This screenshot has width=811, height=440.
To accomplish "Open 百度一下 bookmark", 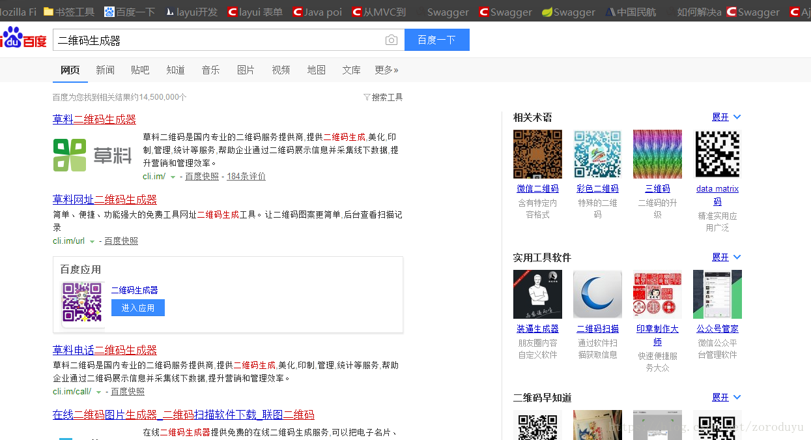I will 129,12.
